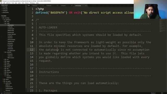Click the libraries folder icon

pyautogui.click(x=5, y=67)
